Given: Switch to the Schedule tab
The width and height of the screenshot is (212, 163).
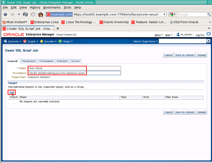Looking at the screenshot, I should [x=62, y=61].
